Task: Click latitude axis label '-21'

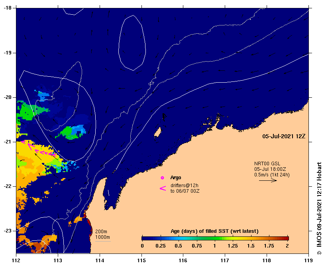Action: 7,142
